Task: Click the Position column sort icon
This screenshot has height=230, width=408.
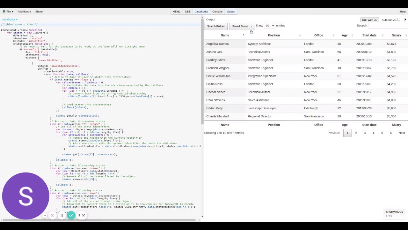Action: [x=300, y=35]
